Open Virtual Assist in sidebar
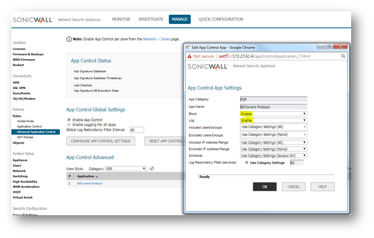 (x=22, y=198)
